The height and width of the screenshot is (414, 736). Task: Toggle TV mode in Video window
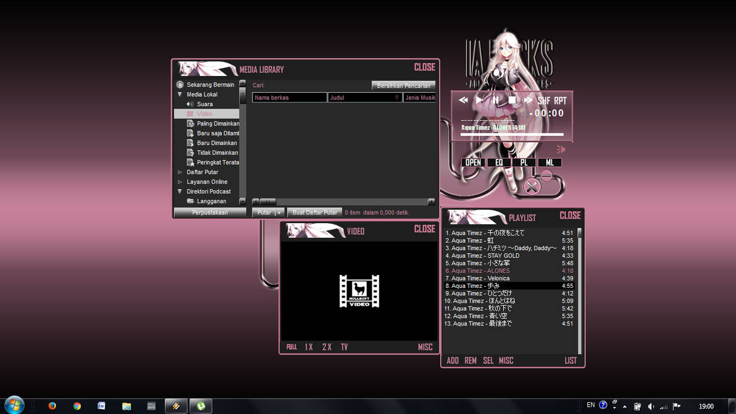click(x=344, y=347)
